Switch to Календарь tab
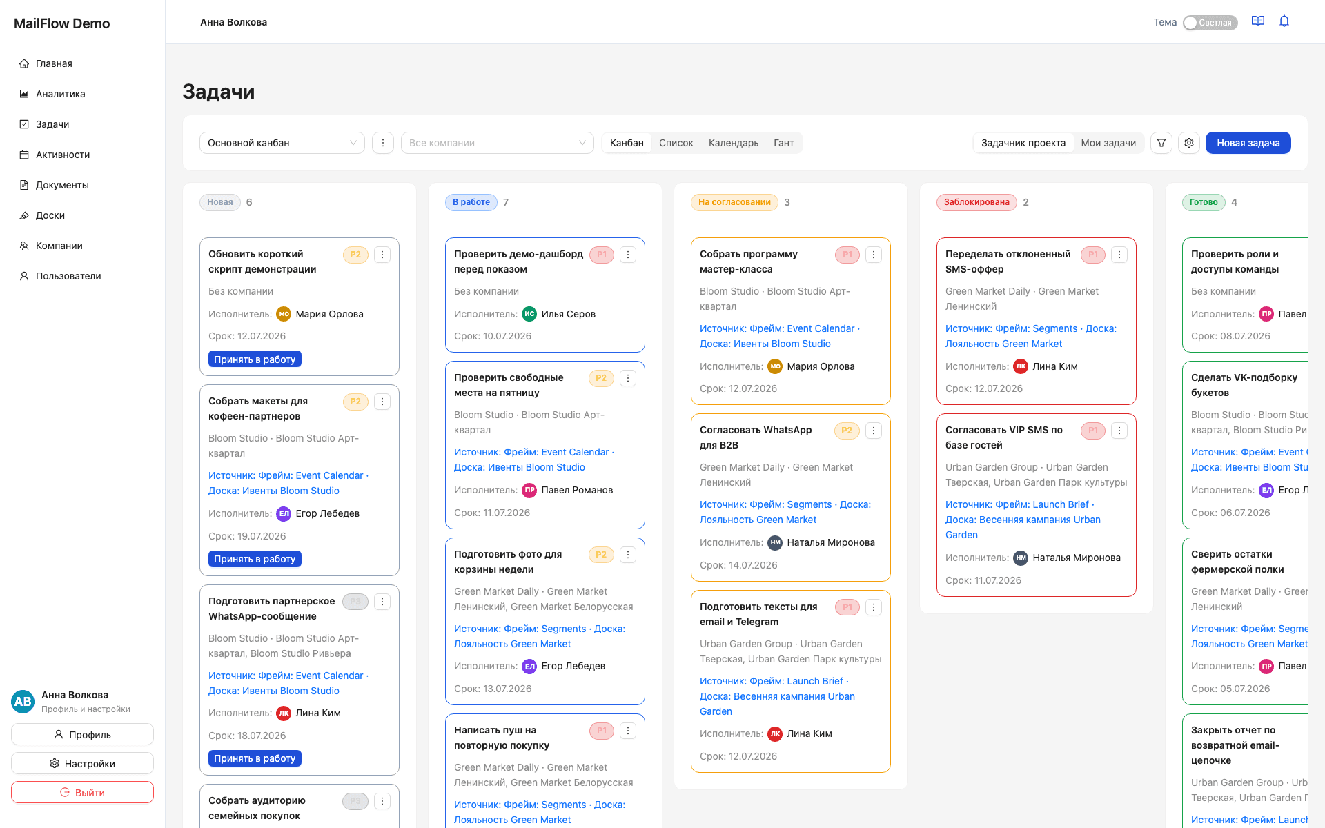 [x=734, y=143]
